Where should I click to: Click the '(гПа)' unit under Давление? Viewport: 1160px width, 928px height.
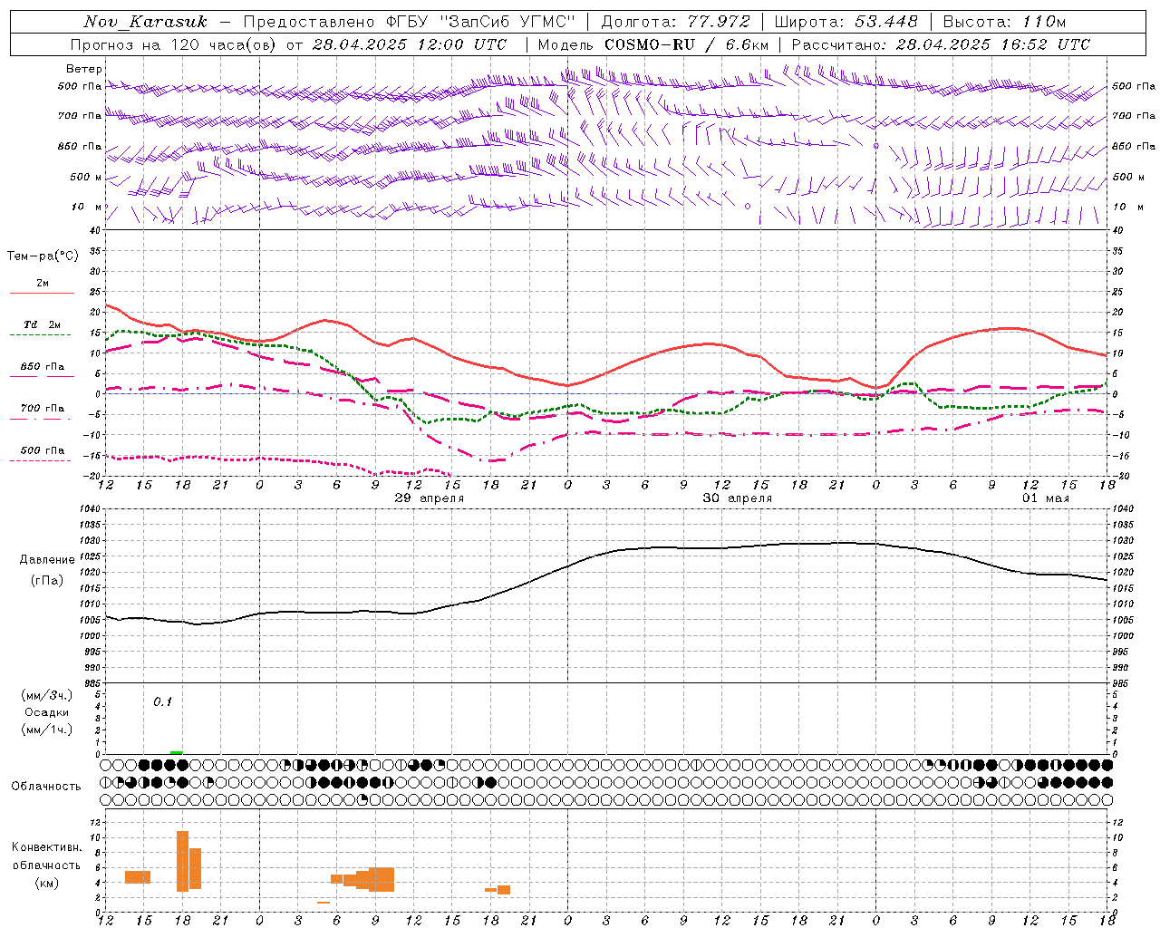47,581
